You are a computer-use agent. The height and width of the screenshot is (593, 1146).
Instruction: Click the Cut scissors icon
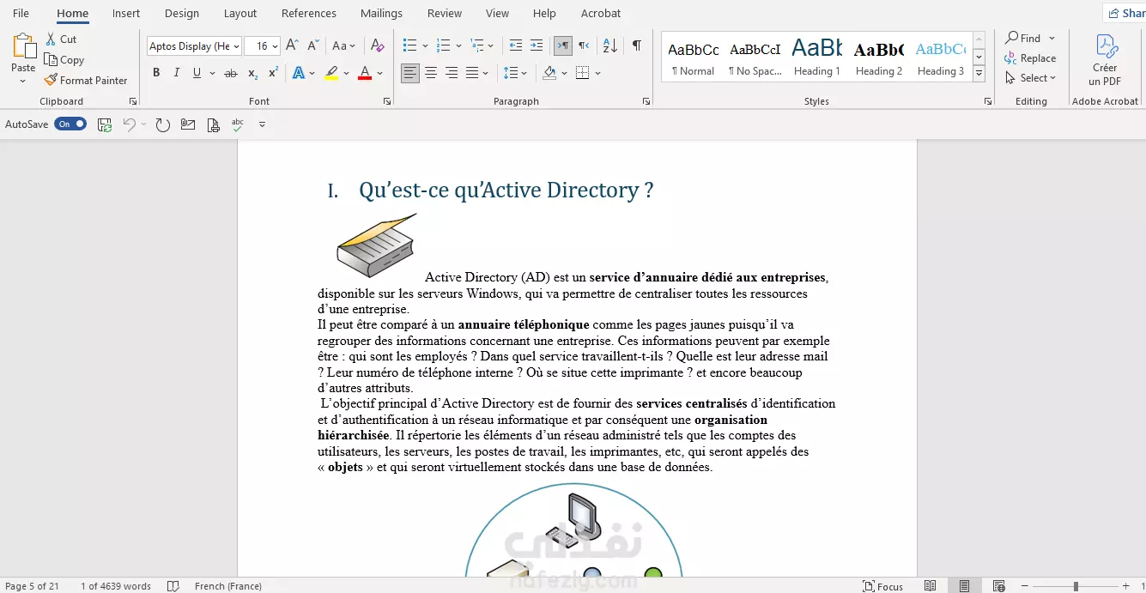pos(51,39)
